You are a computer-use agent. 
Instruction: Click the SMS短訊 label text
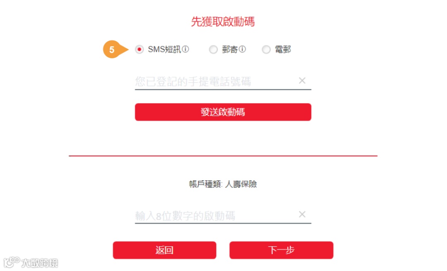164,49
